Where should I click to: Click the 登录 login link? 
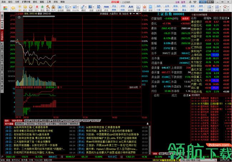pos(183,2)
